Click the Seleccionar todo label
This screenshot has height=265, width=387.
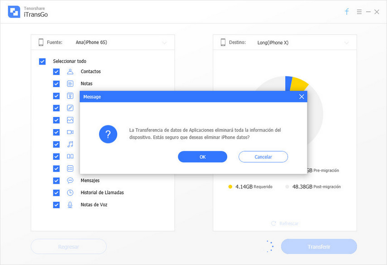[x=70, y=61]
